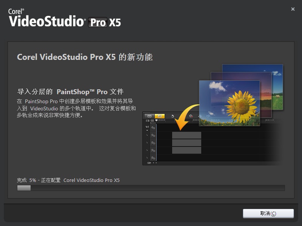
Task: Click the second overlay track icon
Action: pos(153,143)
